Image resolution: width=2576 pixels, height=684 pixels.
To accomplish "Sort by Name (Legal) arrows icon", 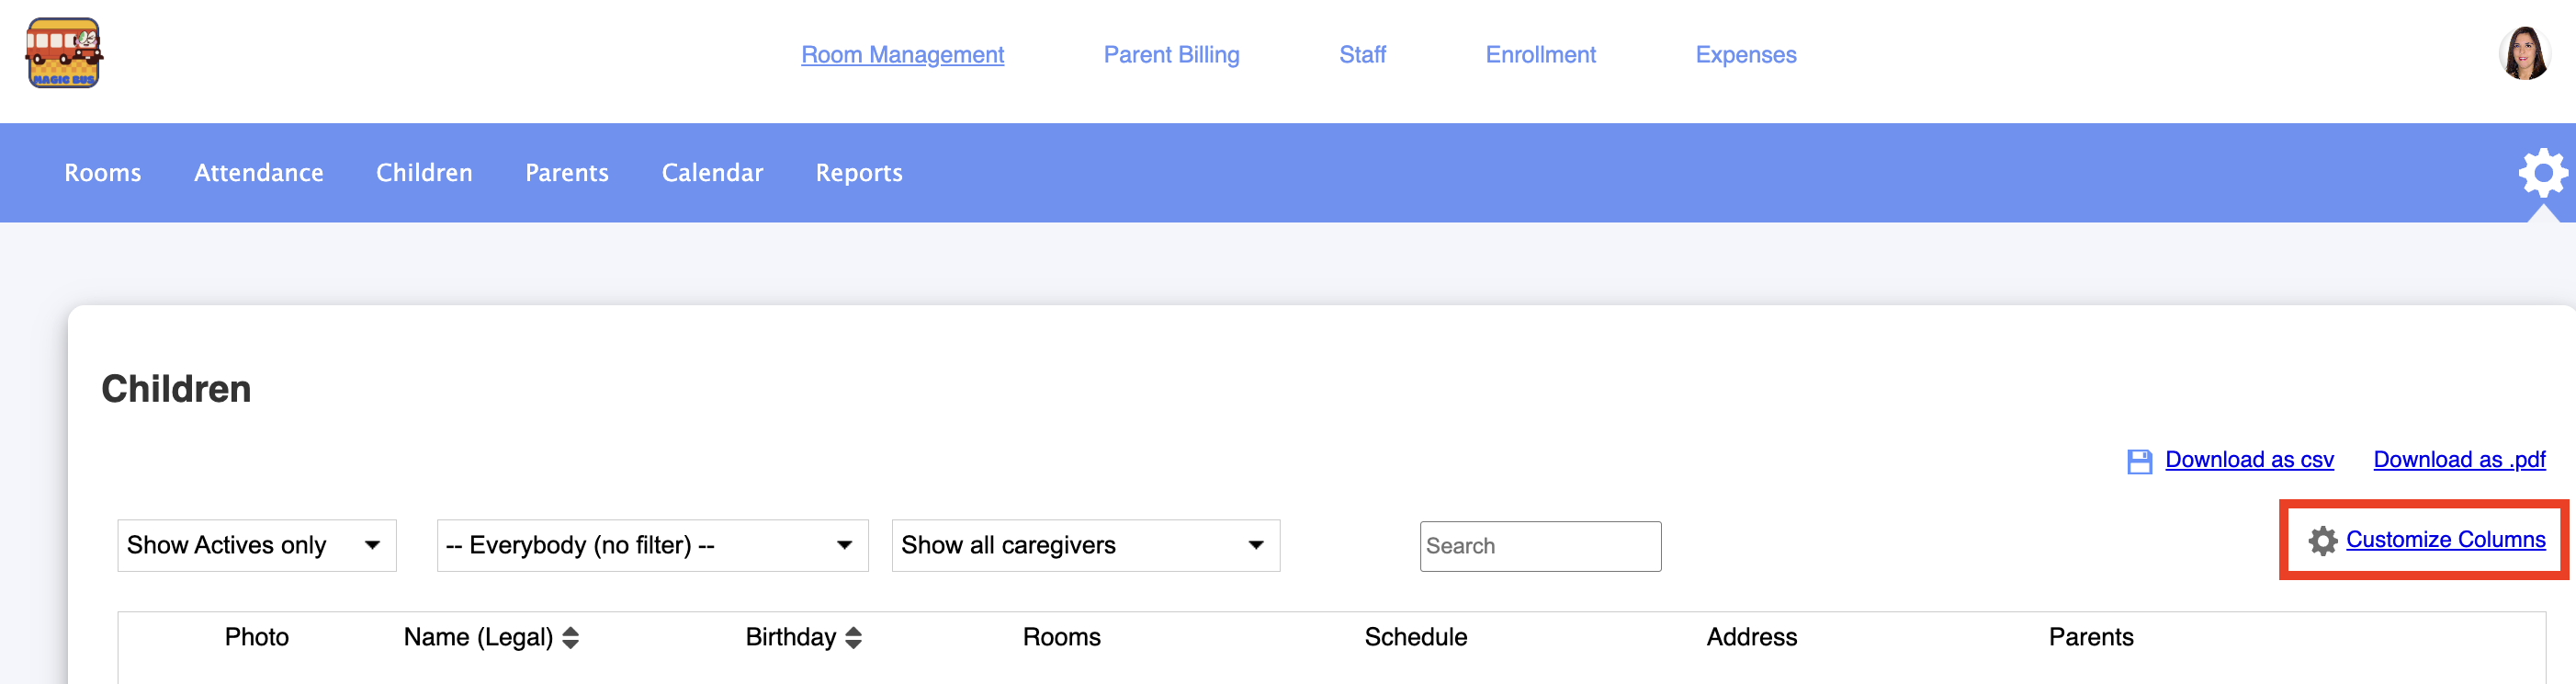I will [x=570, y=638].
